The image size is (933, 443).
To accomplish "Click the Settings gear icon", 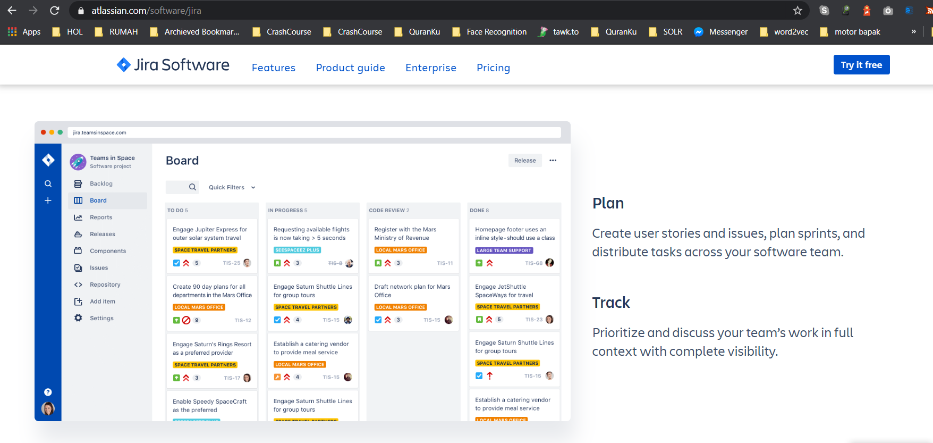I will [78, 318].
